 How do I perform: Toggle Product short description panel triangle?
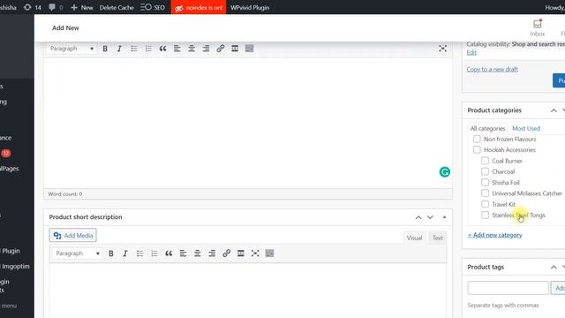point(444,217)
